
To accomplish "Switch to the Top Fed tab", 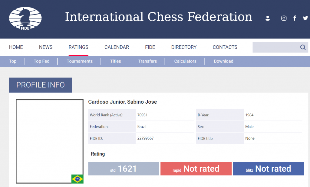I will pos(41,61).
